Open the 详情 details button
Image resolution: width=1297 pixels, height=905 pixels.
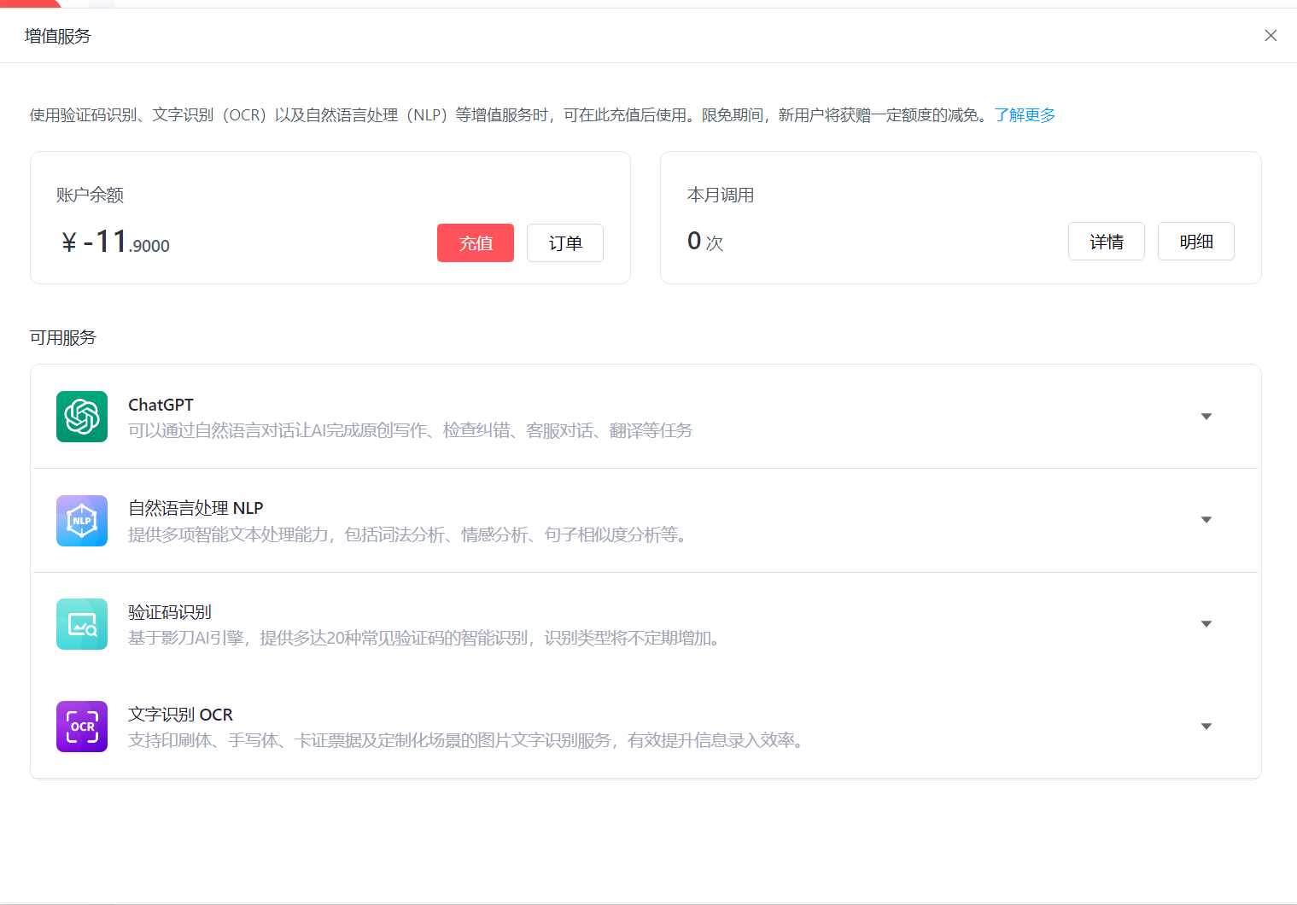click(x=1107, y=242)
